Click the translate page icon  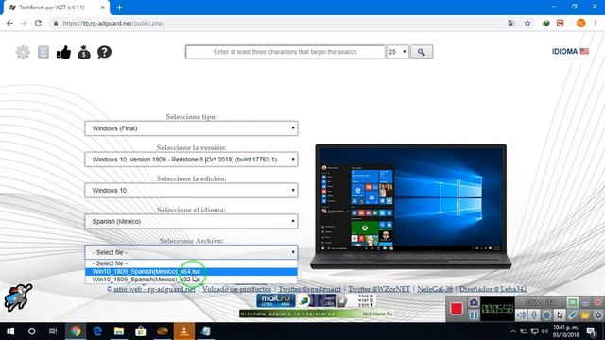[x=511, y=23]
